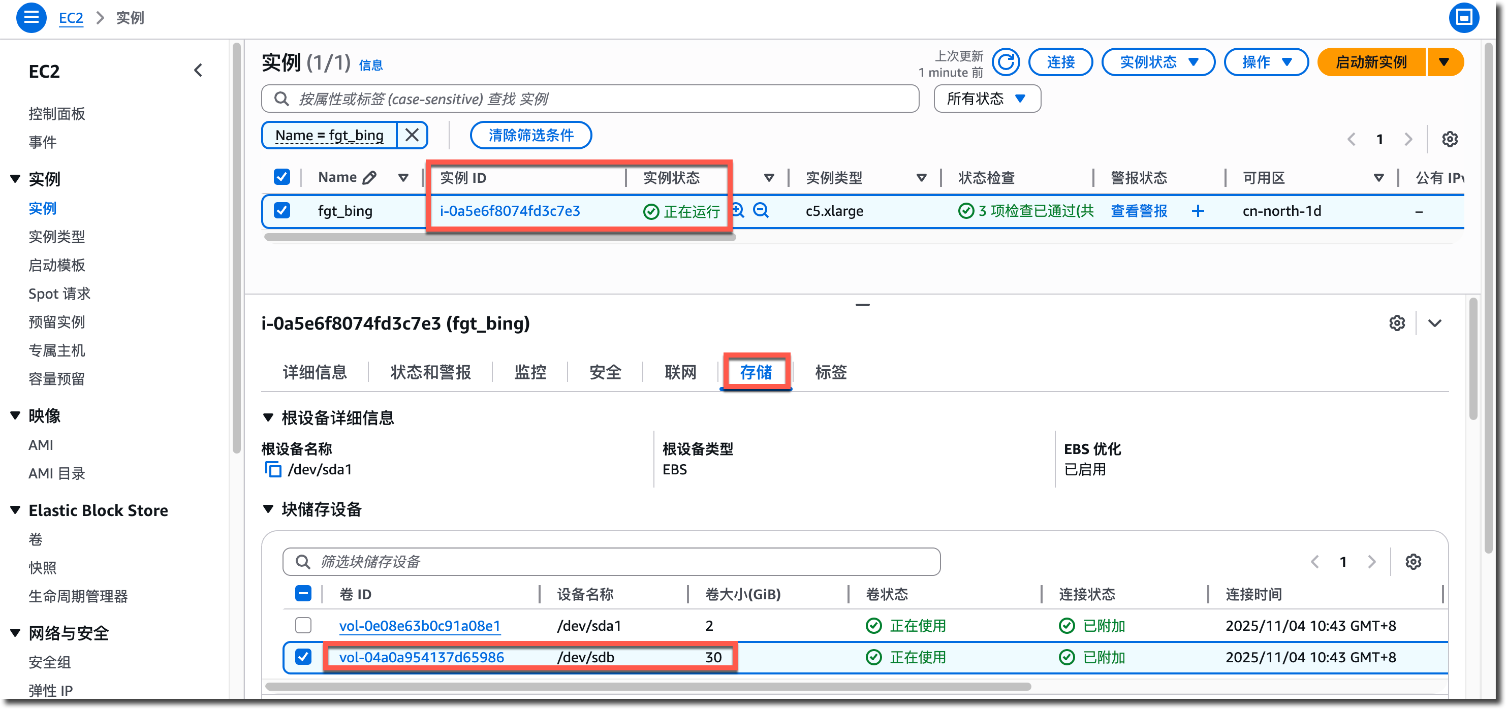Click the Name column edit pencil icon
This screenshot has width=1506, height=709.
369,178
